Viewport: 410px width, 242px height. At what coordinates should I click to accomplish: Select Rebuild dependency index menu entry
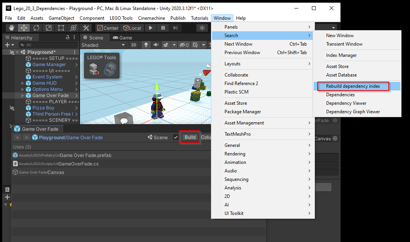(x=353, y=86)
